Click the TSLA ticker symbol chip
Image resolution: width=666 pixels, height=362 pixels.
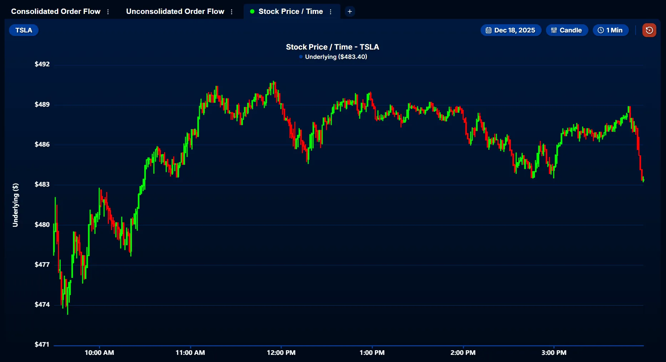coord(24,30)
